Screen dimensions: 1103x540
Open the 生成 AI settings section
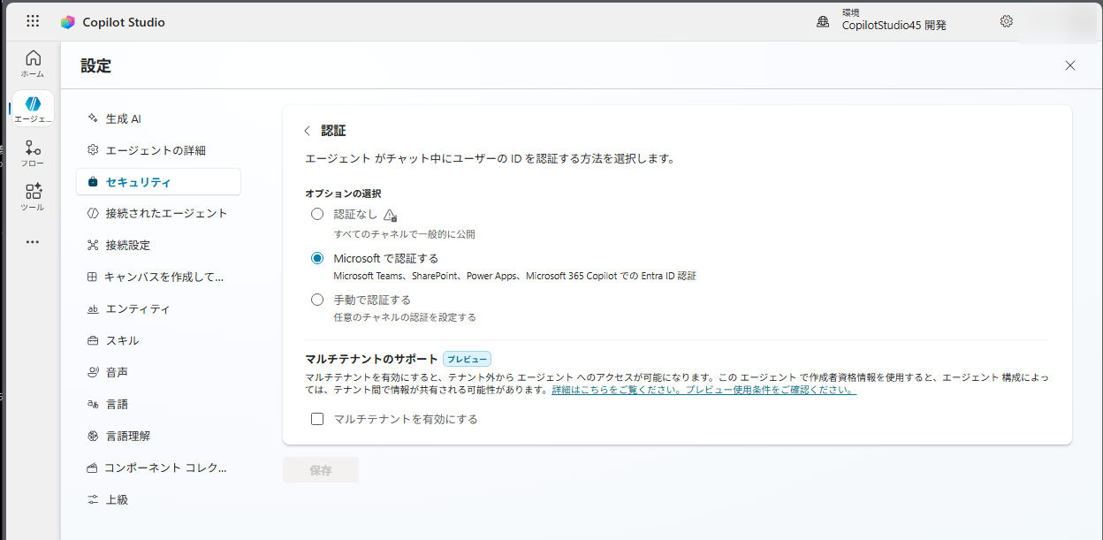(159, 118)
